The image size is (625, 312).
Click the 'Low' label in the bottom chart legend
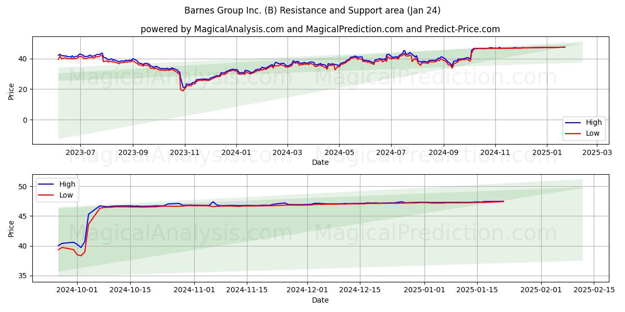tap(66, 195)
